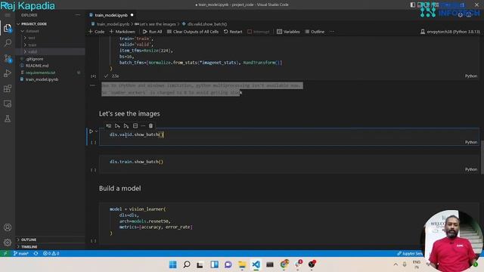The height and width of the screenshot is (272, 484).
Task: Open train_model.ipynb in the explorer
Action: click(x=42, y=79)
